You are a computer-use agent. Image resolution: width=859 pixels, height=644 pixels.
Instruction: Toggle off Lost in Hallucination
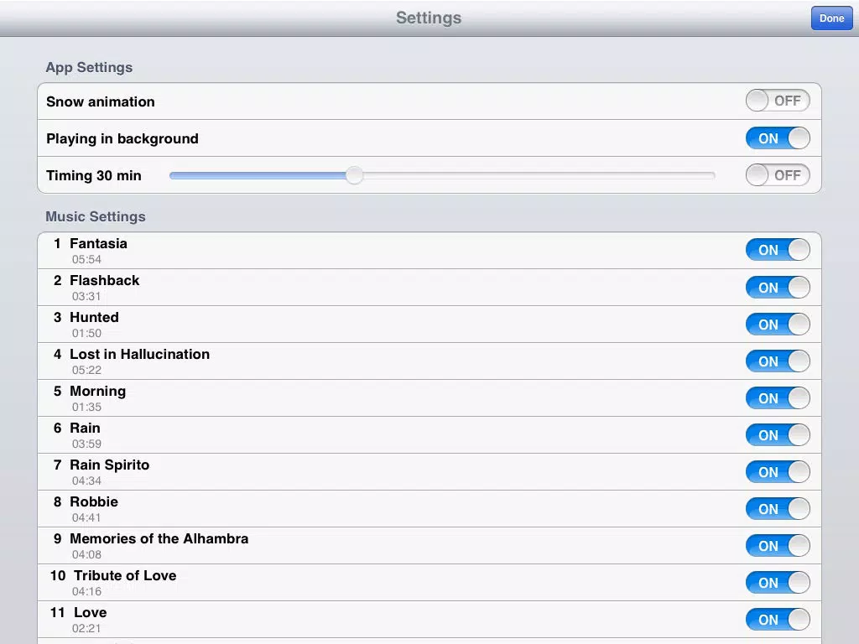point(778,361)
